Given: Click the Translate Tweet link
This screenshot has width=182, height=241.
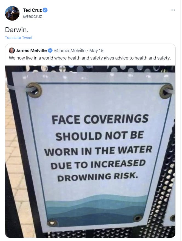Looking at the screenshot, I should pyautogui.click(x=19, y=38).
